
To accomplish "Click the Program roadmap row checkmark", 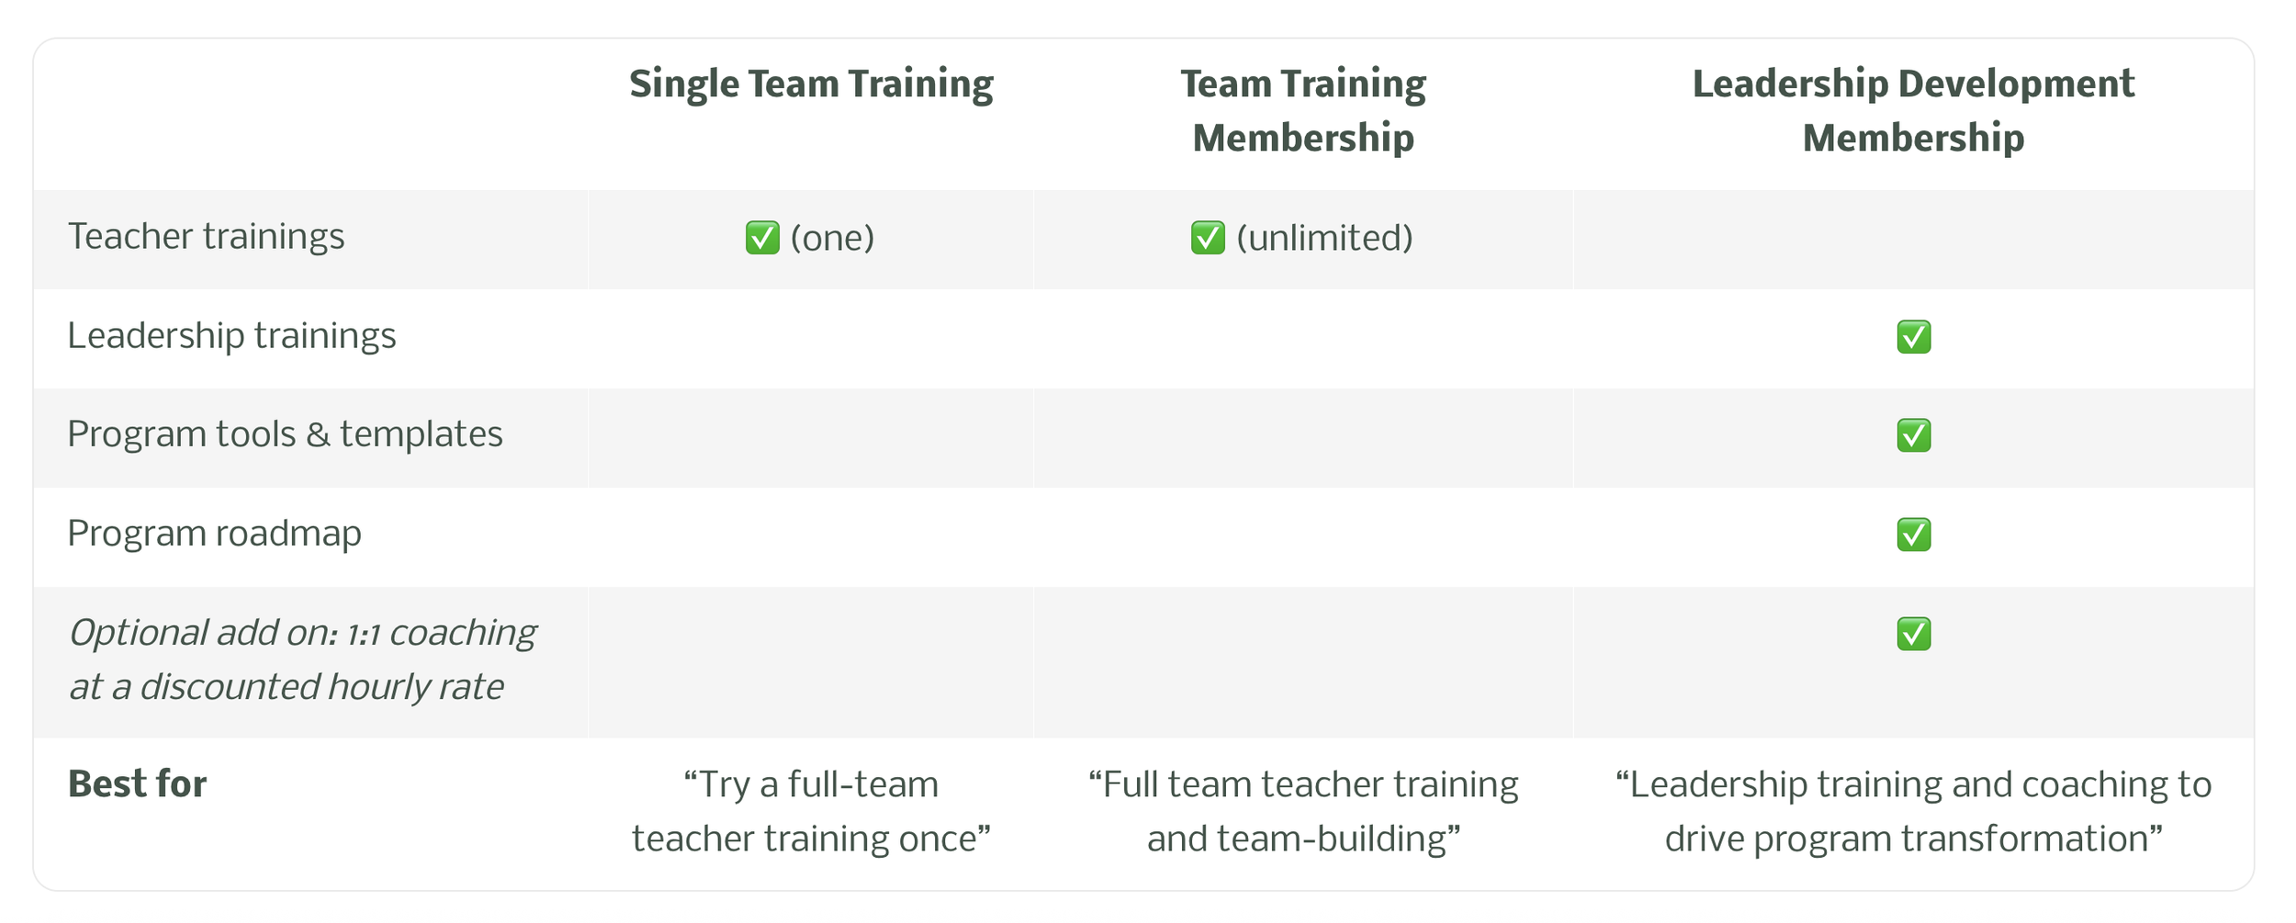I will tap(1914, 535).
